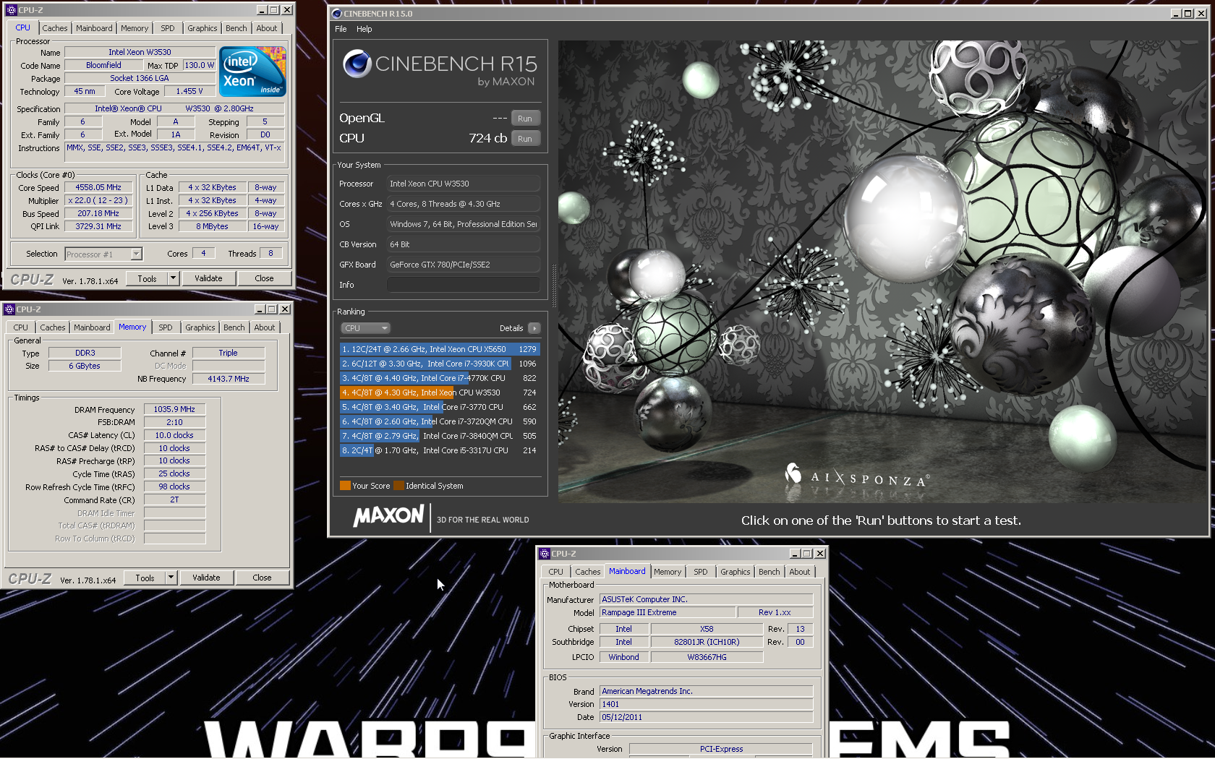Run the OpenGL benchmark
Viewport: 1215px width, 759px height.
tap(525, 119)
